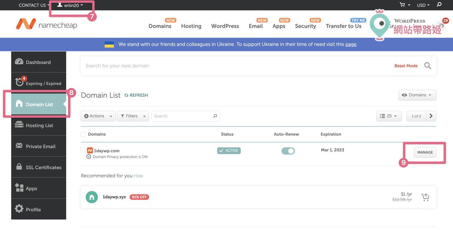Click the user avatar icon beside erilin20

[x=60, y=5]
